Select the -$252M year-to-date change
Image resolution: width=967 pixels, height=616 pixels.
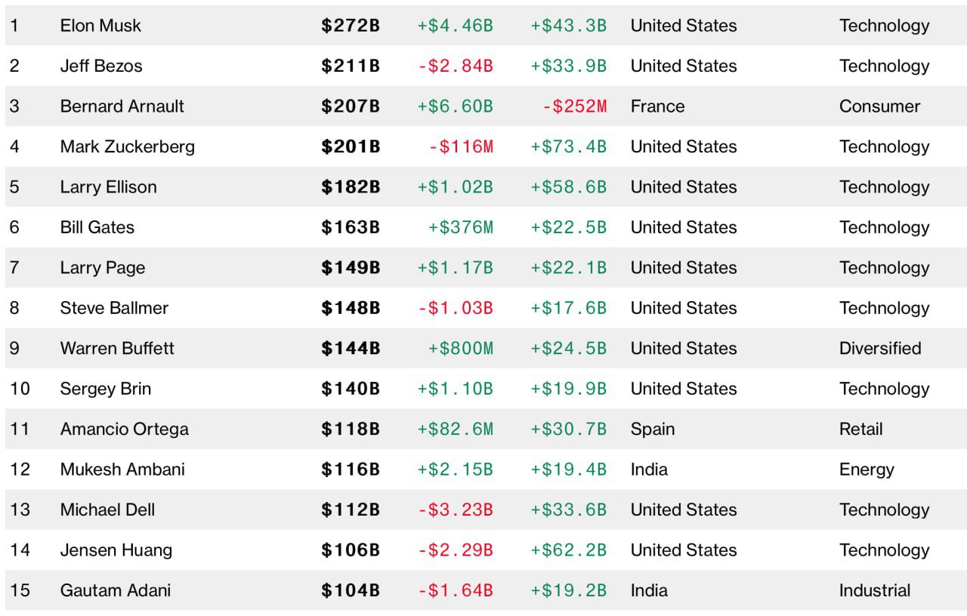pyautogui.click(x=574, y=106)
